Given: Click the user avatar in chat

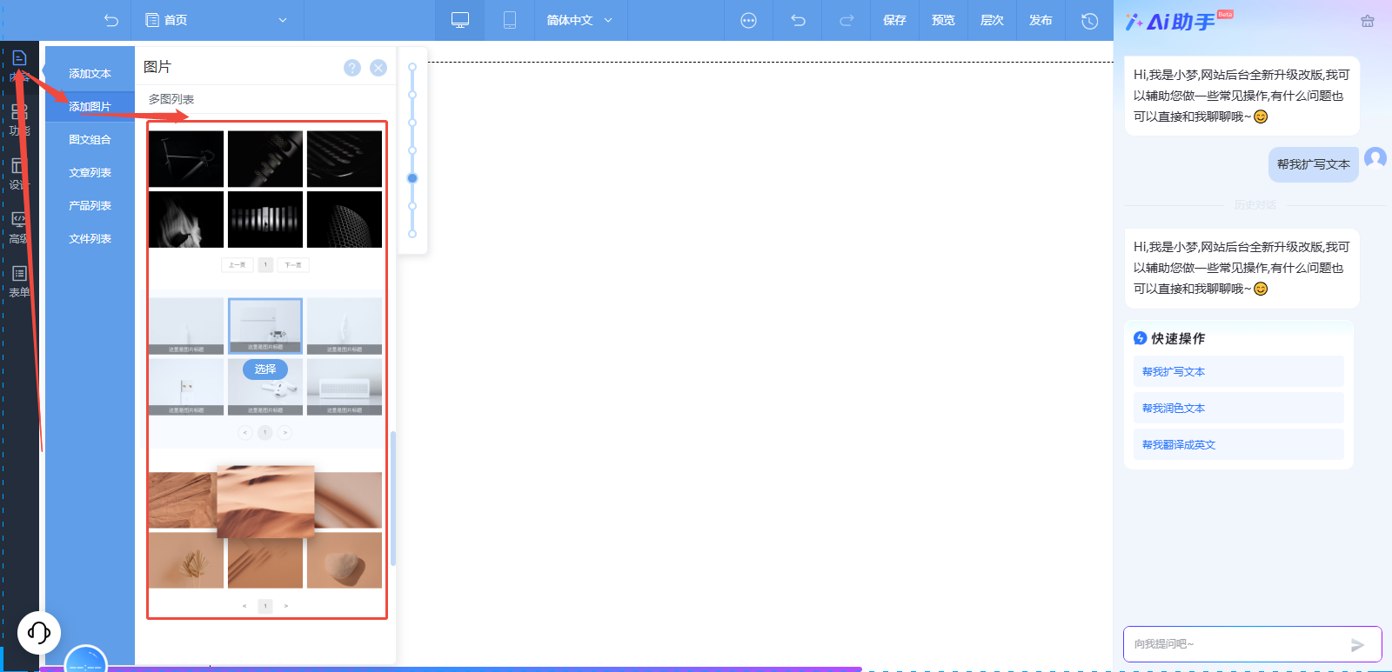Looking at the screenshot, I should coord(1375,158).
